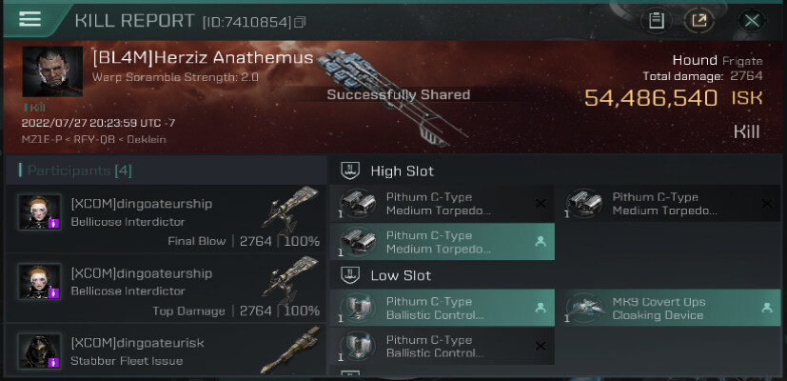
Task: Close the kill report window
Action: pyautogui.click(x=752, y=21)
